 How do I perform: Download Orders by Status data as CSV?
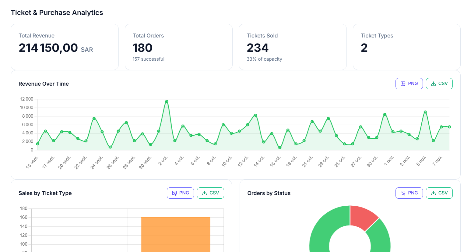click(x=439, y=193)
